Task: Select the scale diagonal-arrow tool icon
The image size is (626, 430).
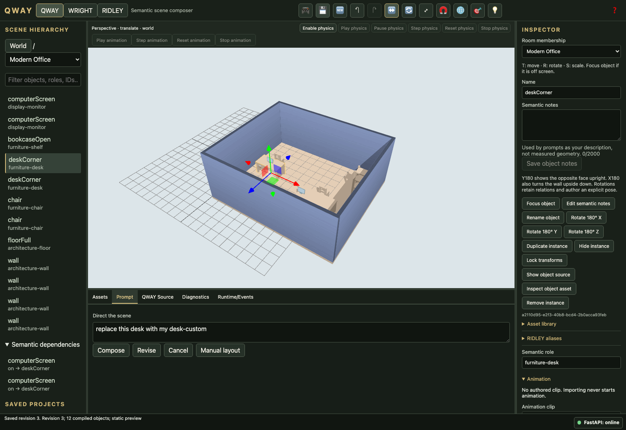Action: (426, 11)
